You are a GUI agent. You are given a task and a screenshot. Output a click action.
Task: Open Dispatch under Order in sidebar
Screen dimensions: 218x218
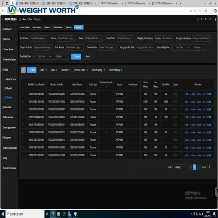[8, 88]
